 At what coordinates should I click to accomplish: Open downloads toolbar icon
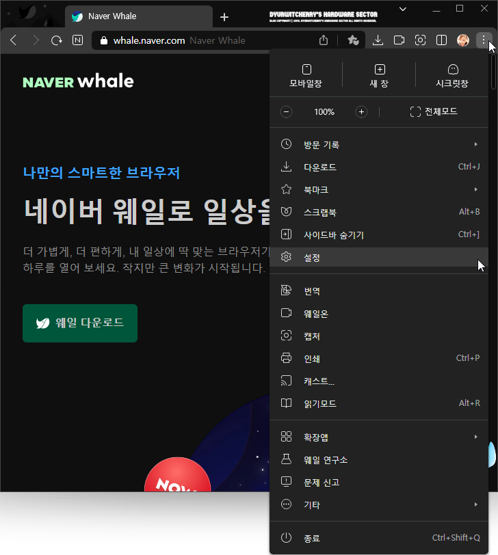[378, 40]
